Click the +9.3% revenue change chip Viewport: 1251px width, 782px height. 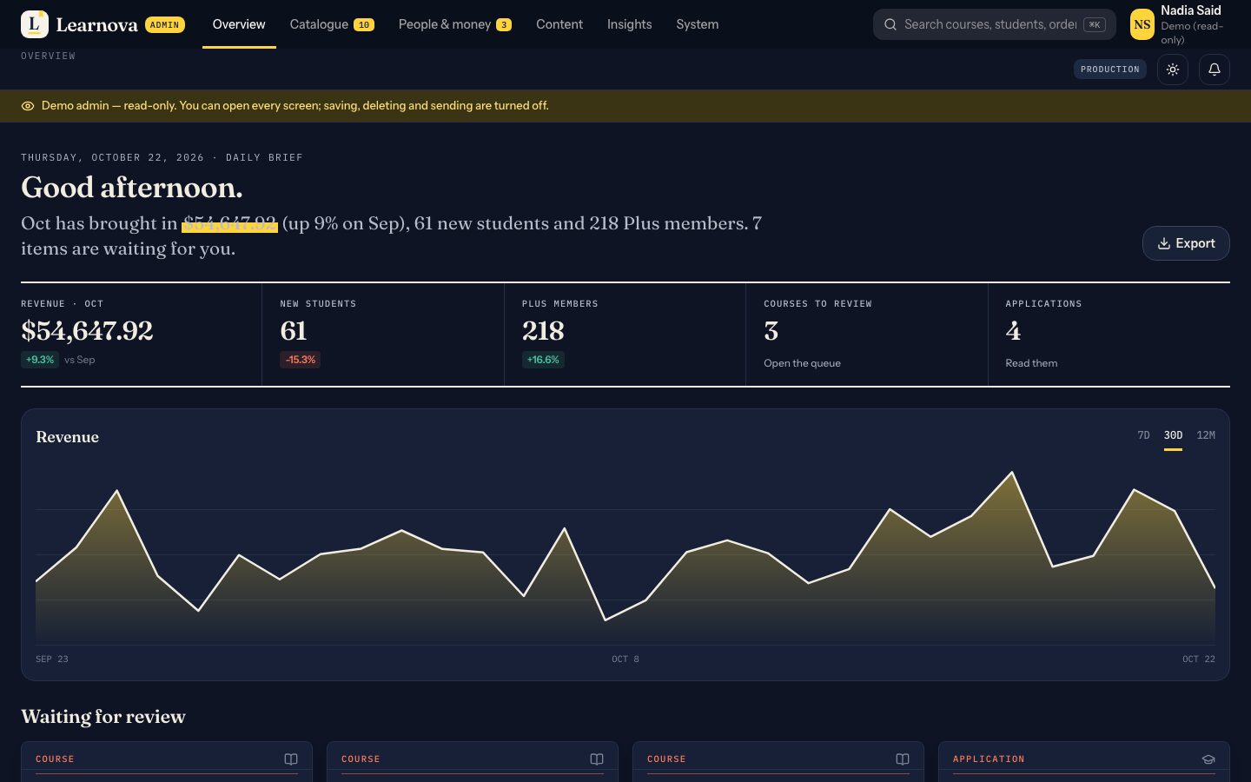(40, 360)
